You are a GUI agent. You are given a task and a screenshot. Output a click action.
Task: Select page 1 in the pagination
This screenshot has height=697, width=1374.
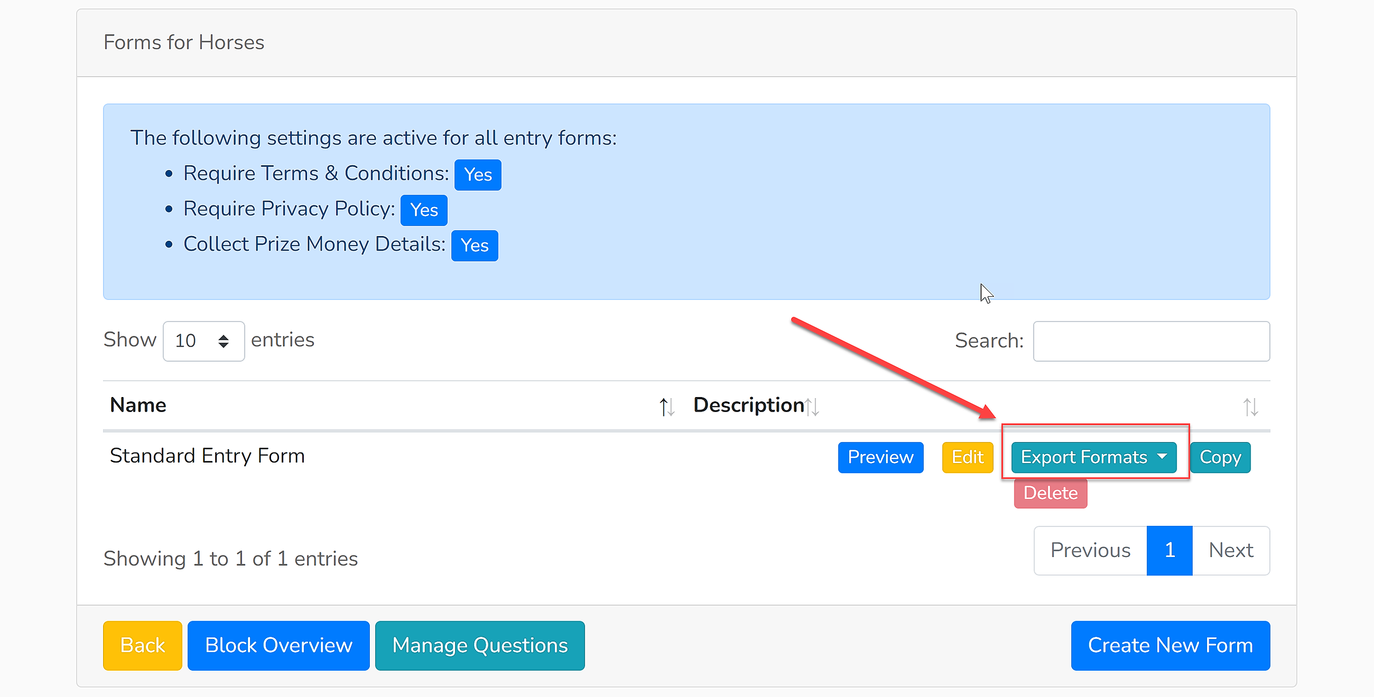click(x=1170, y=551)
